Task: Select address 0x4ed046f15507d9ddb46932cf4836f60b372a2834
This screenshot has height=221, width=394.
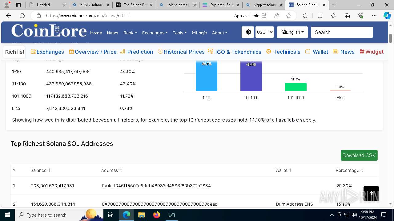Action: tap(156, 186)
